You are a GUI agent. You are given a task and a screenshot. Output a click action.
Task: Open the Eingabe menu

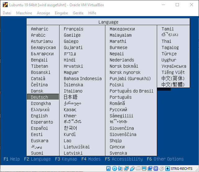point(61,13)
